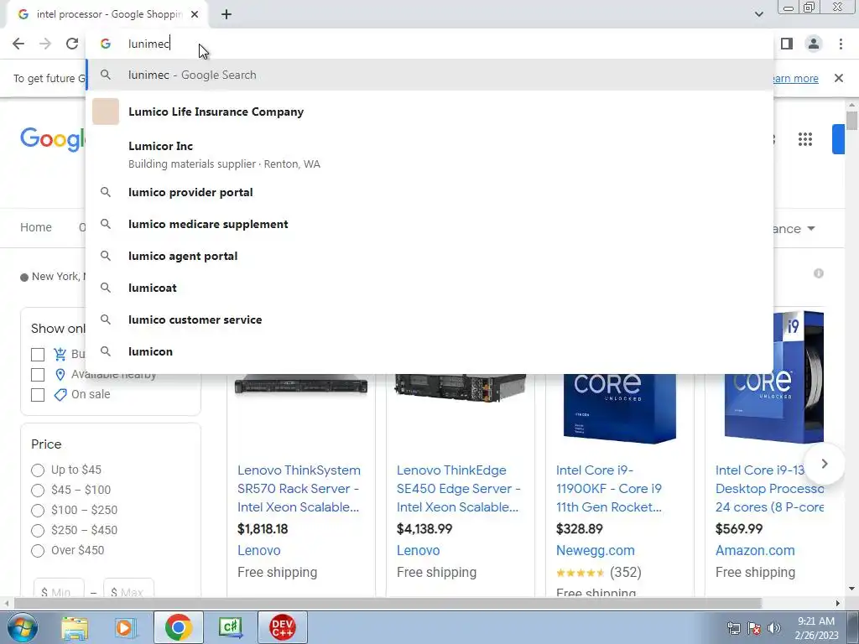
Task: Click the network tray icon
Action: 733,628
